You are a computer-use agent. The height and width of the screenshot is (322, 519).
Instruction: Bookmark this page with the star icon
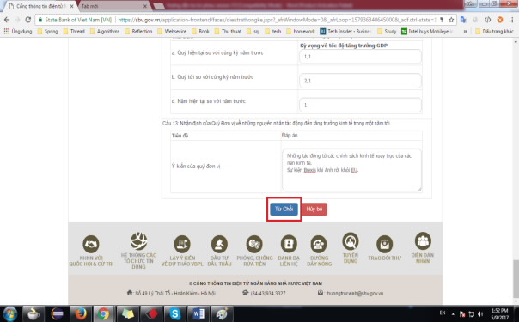[451, 20]
